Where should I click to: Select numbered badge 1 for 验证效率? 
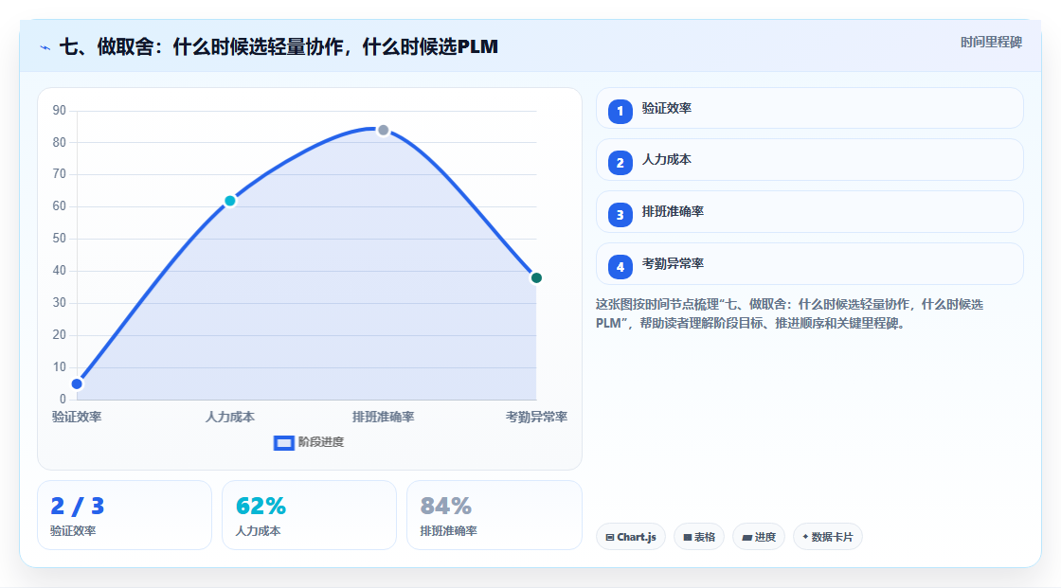[620, 111]
